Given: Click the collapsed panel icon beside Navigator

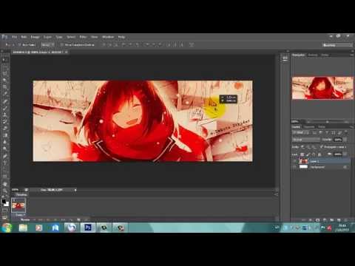Looking at the screenshot, I should [x=285, y=58].
